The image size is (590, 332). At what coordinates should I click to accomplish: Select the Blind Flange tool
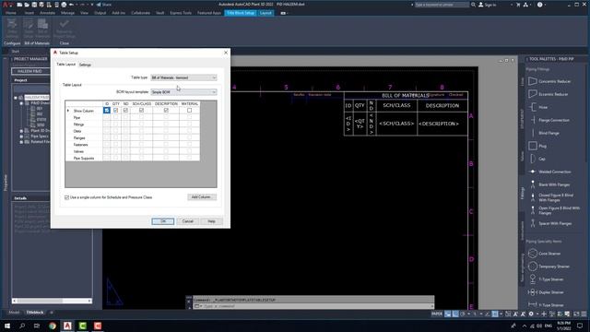[544, 133]
